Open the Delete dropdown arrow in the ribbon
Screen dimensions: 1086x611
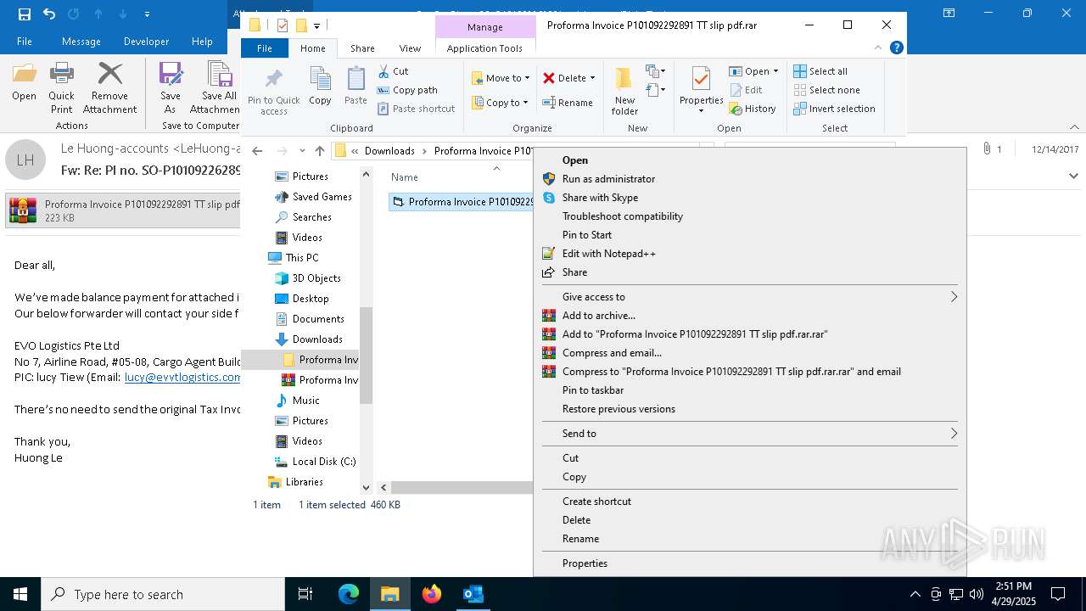592,78
